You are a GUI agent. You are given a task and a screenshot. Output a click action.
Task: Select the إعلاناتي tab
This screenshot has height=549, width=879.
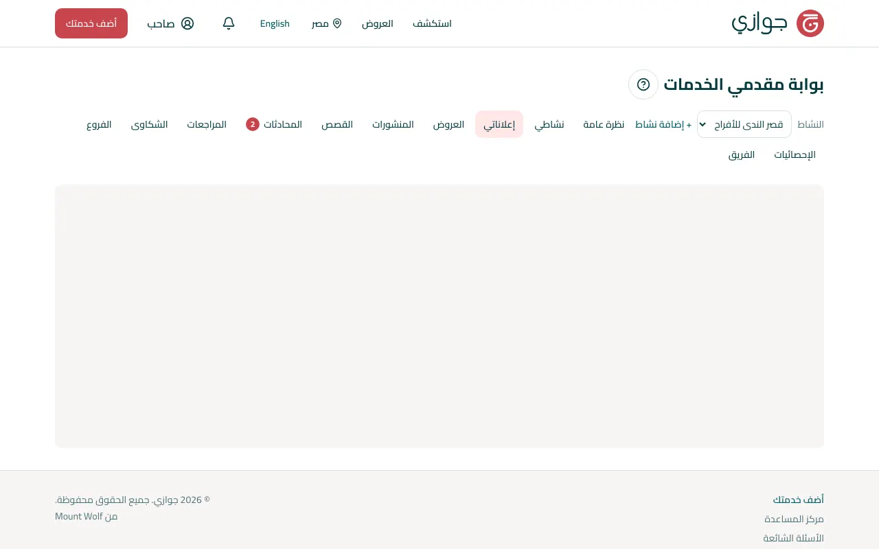[499, 124]
